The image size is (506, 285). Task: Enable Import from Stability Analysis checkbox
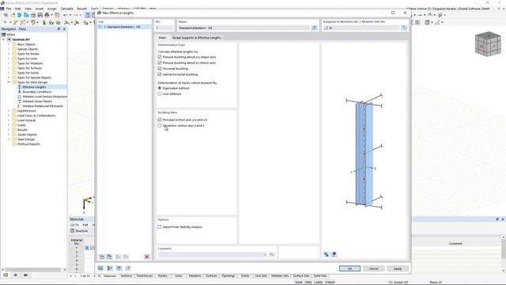(160, 227)
